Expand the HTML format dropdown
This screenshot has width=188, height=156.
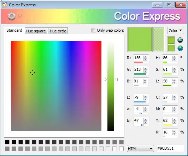(140, 149)
